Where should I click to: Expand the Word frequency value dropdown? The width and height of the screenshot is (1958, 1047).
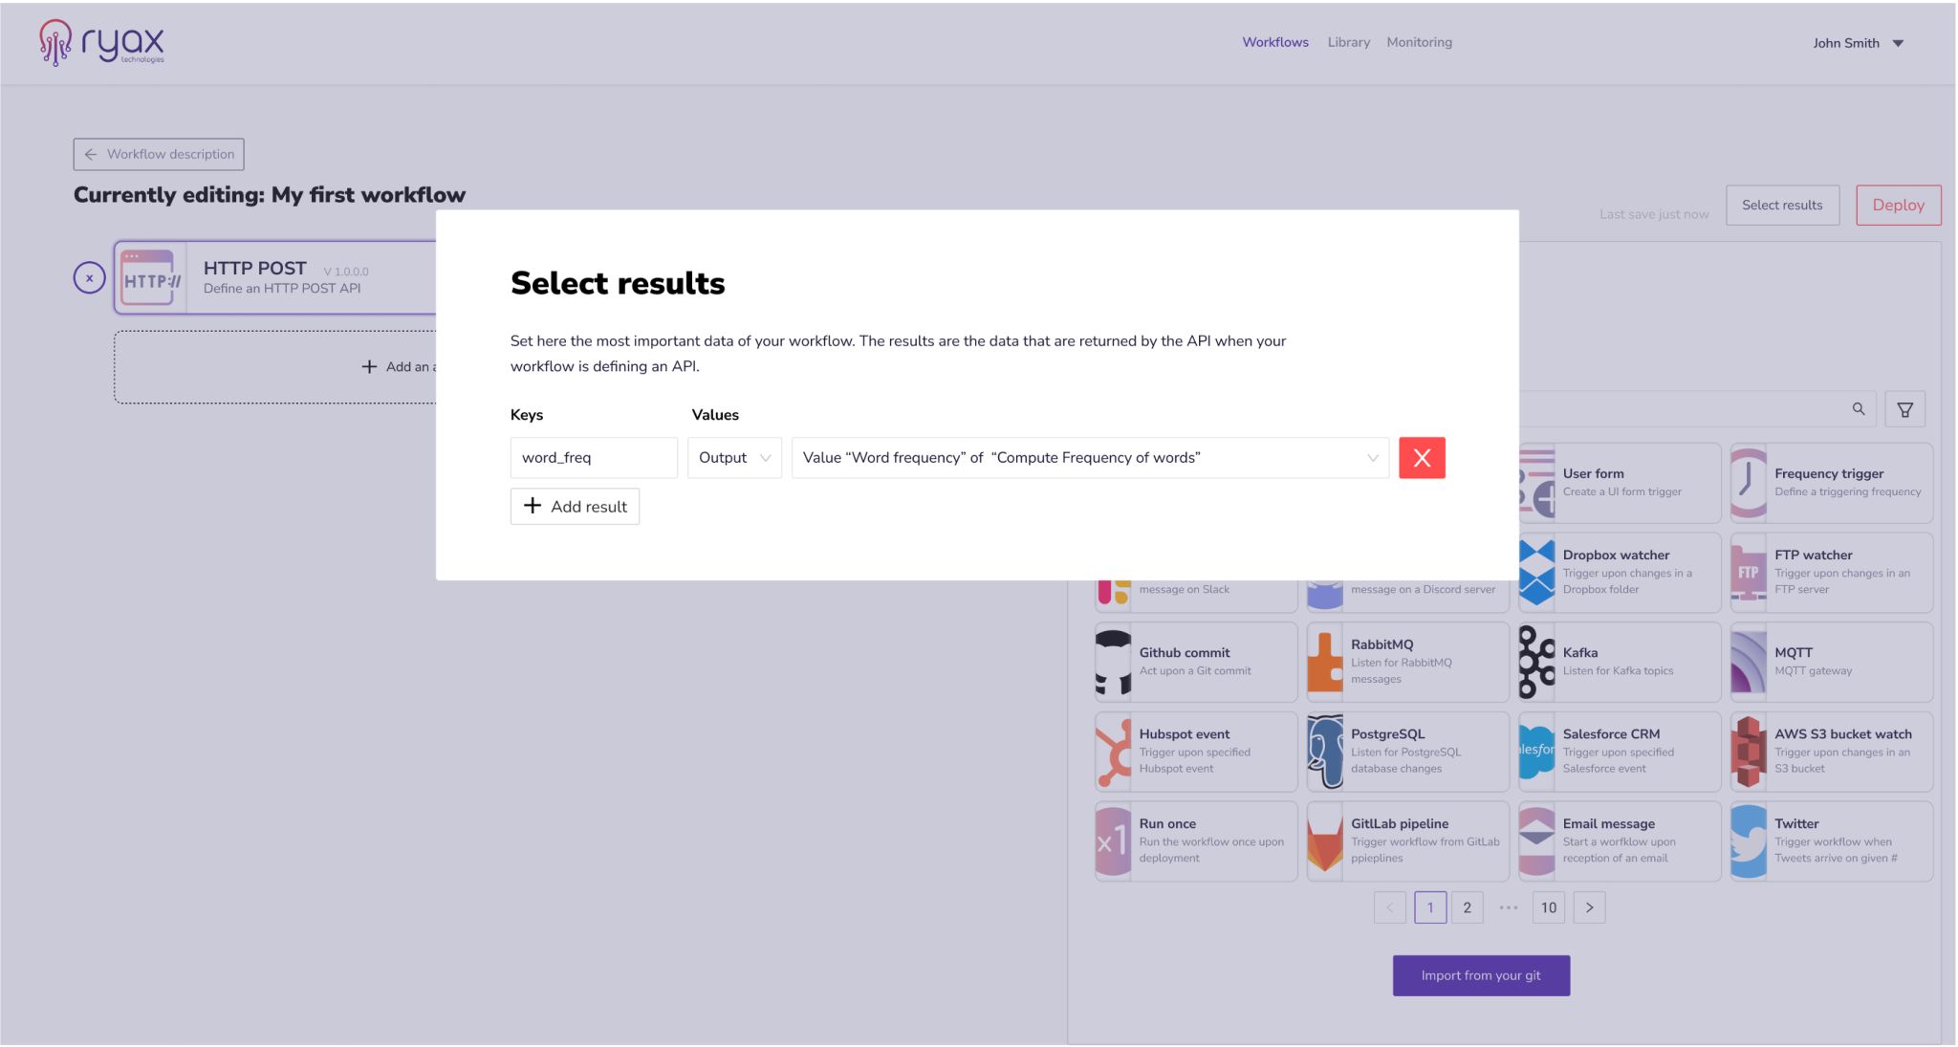(x=1090, y=458)
